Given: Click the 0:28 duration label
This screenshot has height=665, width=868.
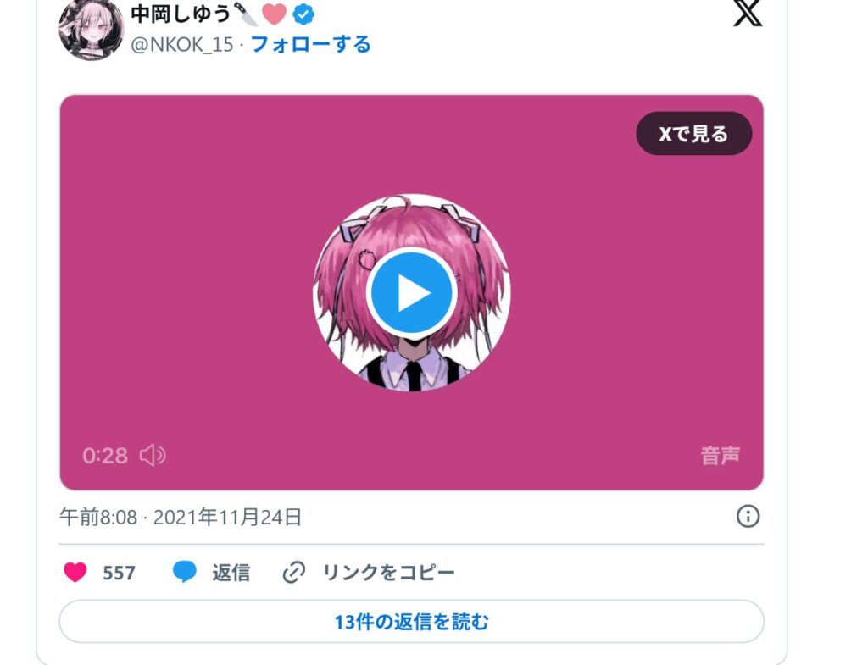Looking at the screenshot, I should (x=105, y=456).
